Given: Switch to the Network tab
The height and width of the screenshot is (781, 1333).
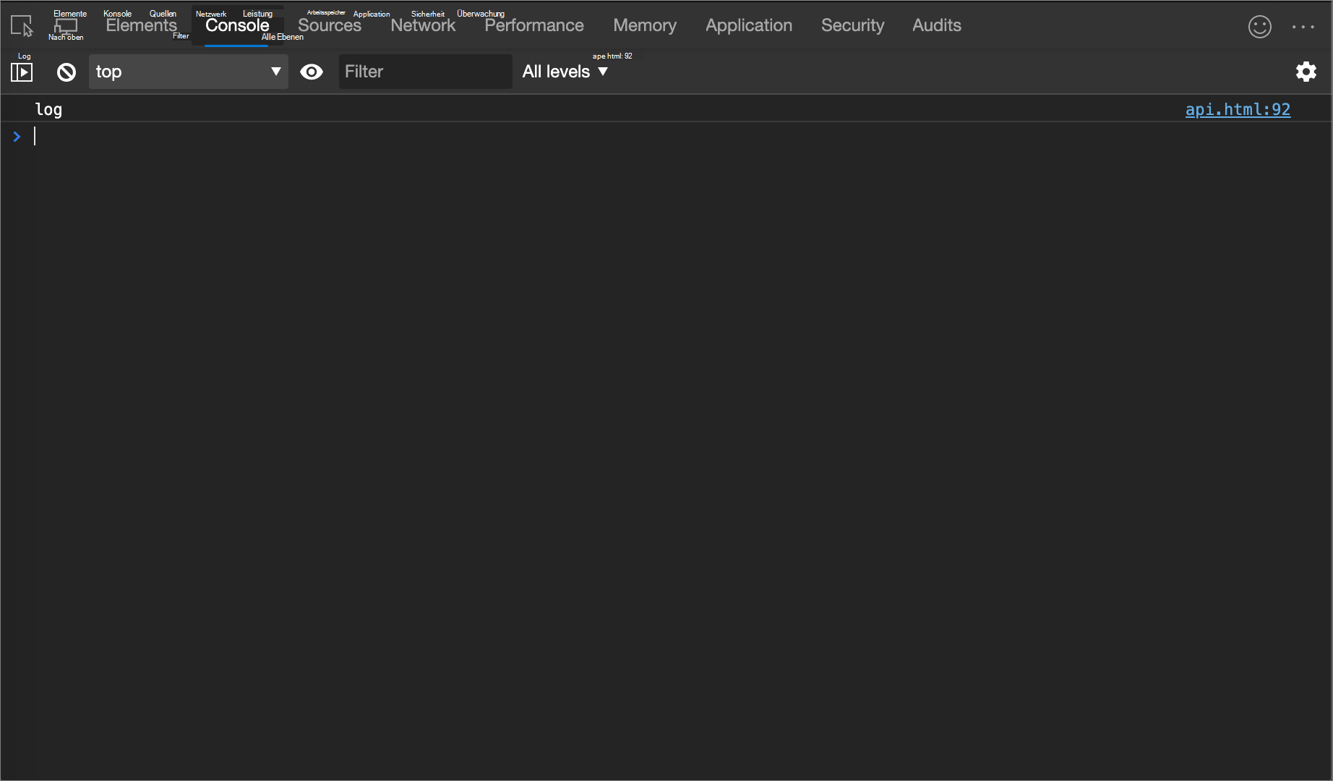Looking at the screenshot, I should pos(423,25).
